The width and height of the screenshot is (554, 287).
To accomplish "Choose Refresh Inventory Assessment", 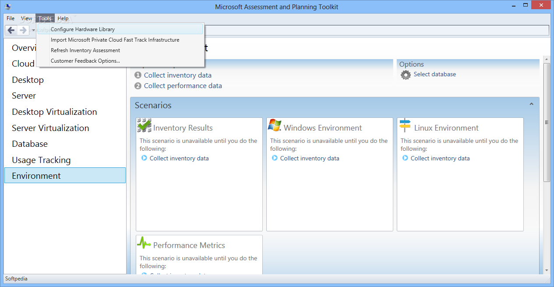I will click(x=120, y=50).
